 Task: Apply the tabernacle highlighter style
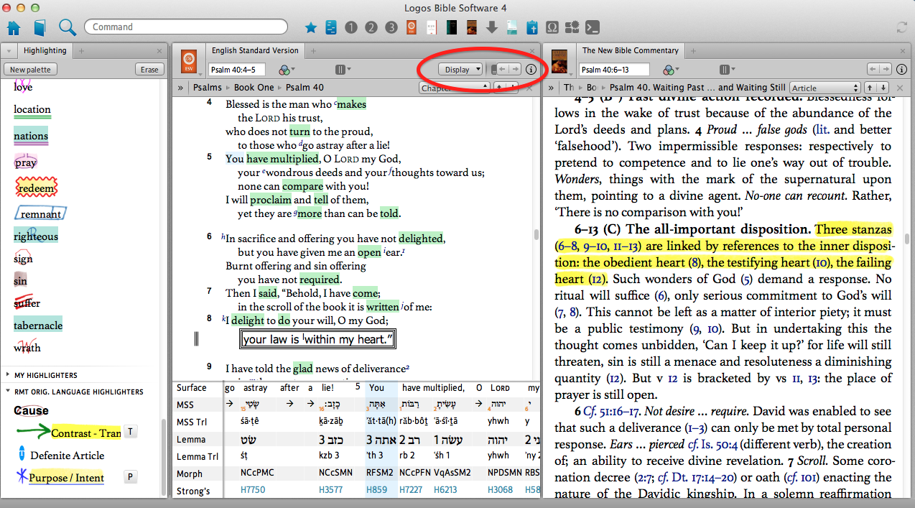(38, 325)
